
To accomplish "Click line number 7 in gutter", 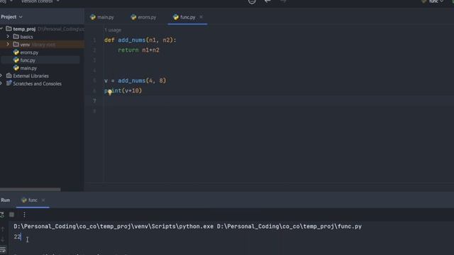I will [94, 101].
